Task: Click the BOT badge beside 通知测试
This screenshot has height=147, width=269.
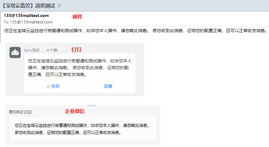Action: click(x=28, y=112)
